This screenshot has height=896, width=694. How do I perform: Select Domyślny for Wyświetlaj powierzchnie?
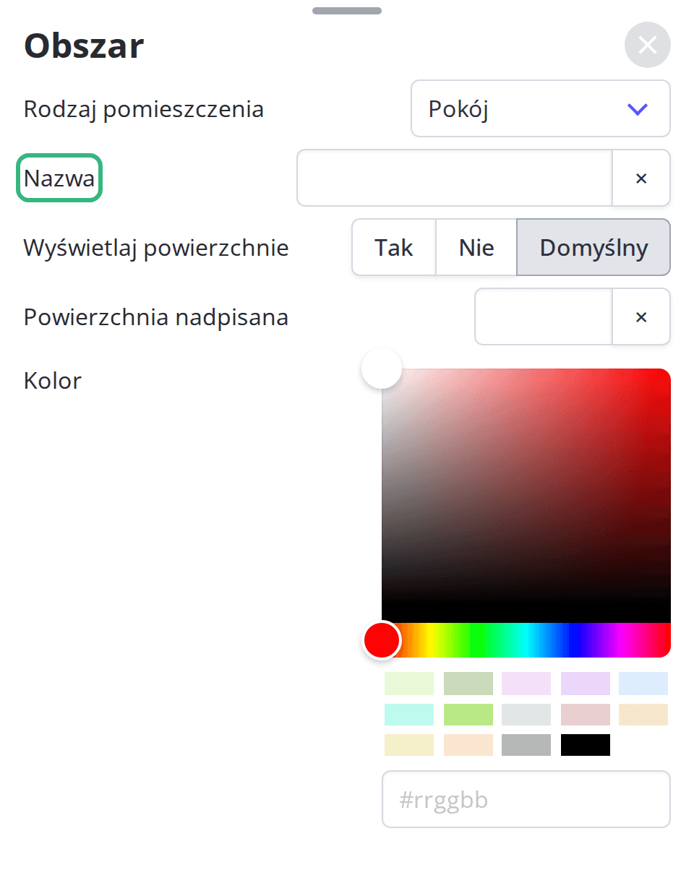(594, 247)
